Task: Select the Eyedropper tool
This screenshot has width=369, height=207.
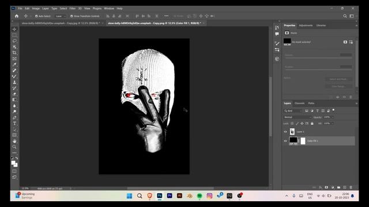Action: coord(14,64)
